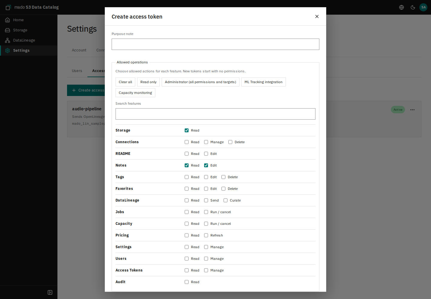Check Favorites Edit checkbox

[206, 189]
